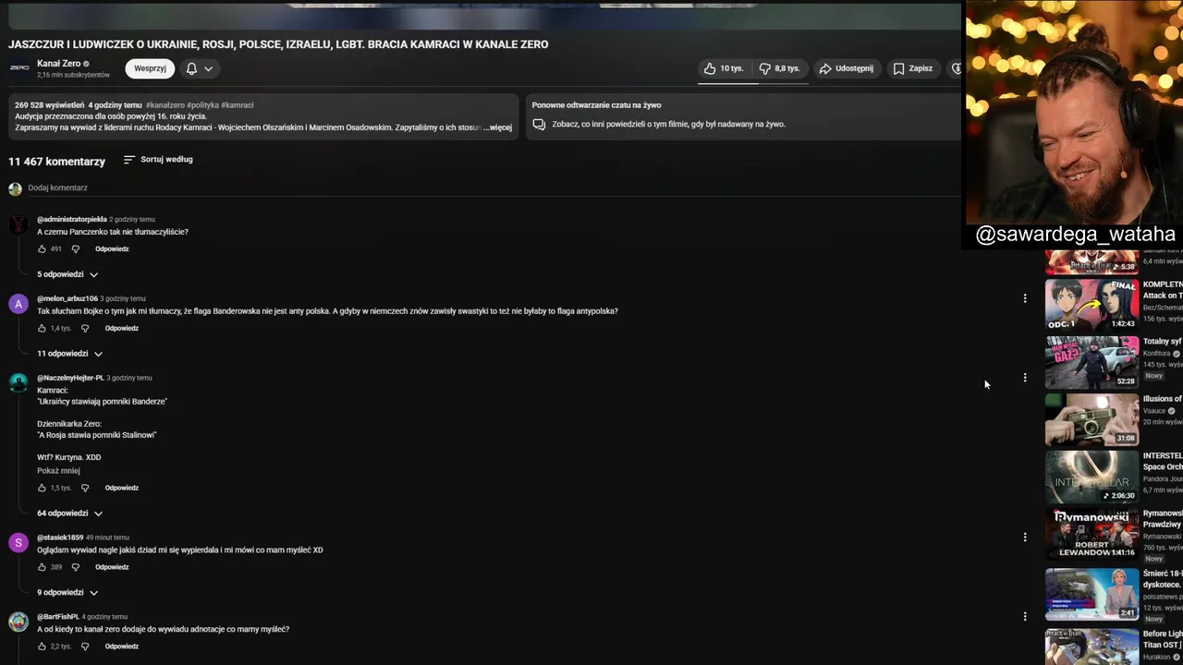Click the Udostępnij share button
1183x665 pixels.
[846, 68]
